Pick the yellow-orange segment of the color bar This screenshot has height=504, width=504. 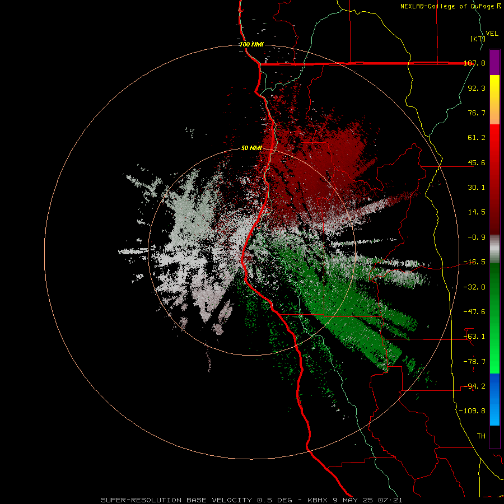pos(494,100)
